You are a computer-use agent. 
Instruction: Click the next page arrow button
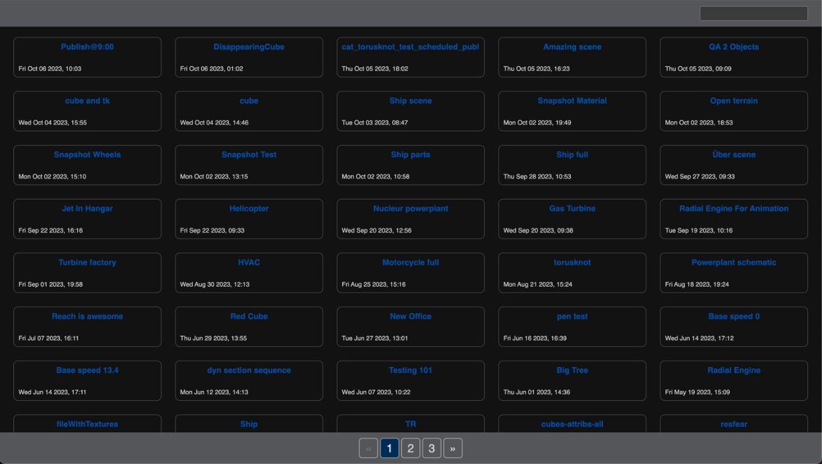tap(453, 448)
